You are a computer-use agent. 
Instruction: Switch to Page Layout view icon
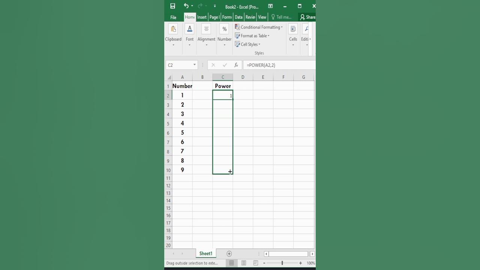click(244, 263)
